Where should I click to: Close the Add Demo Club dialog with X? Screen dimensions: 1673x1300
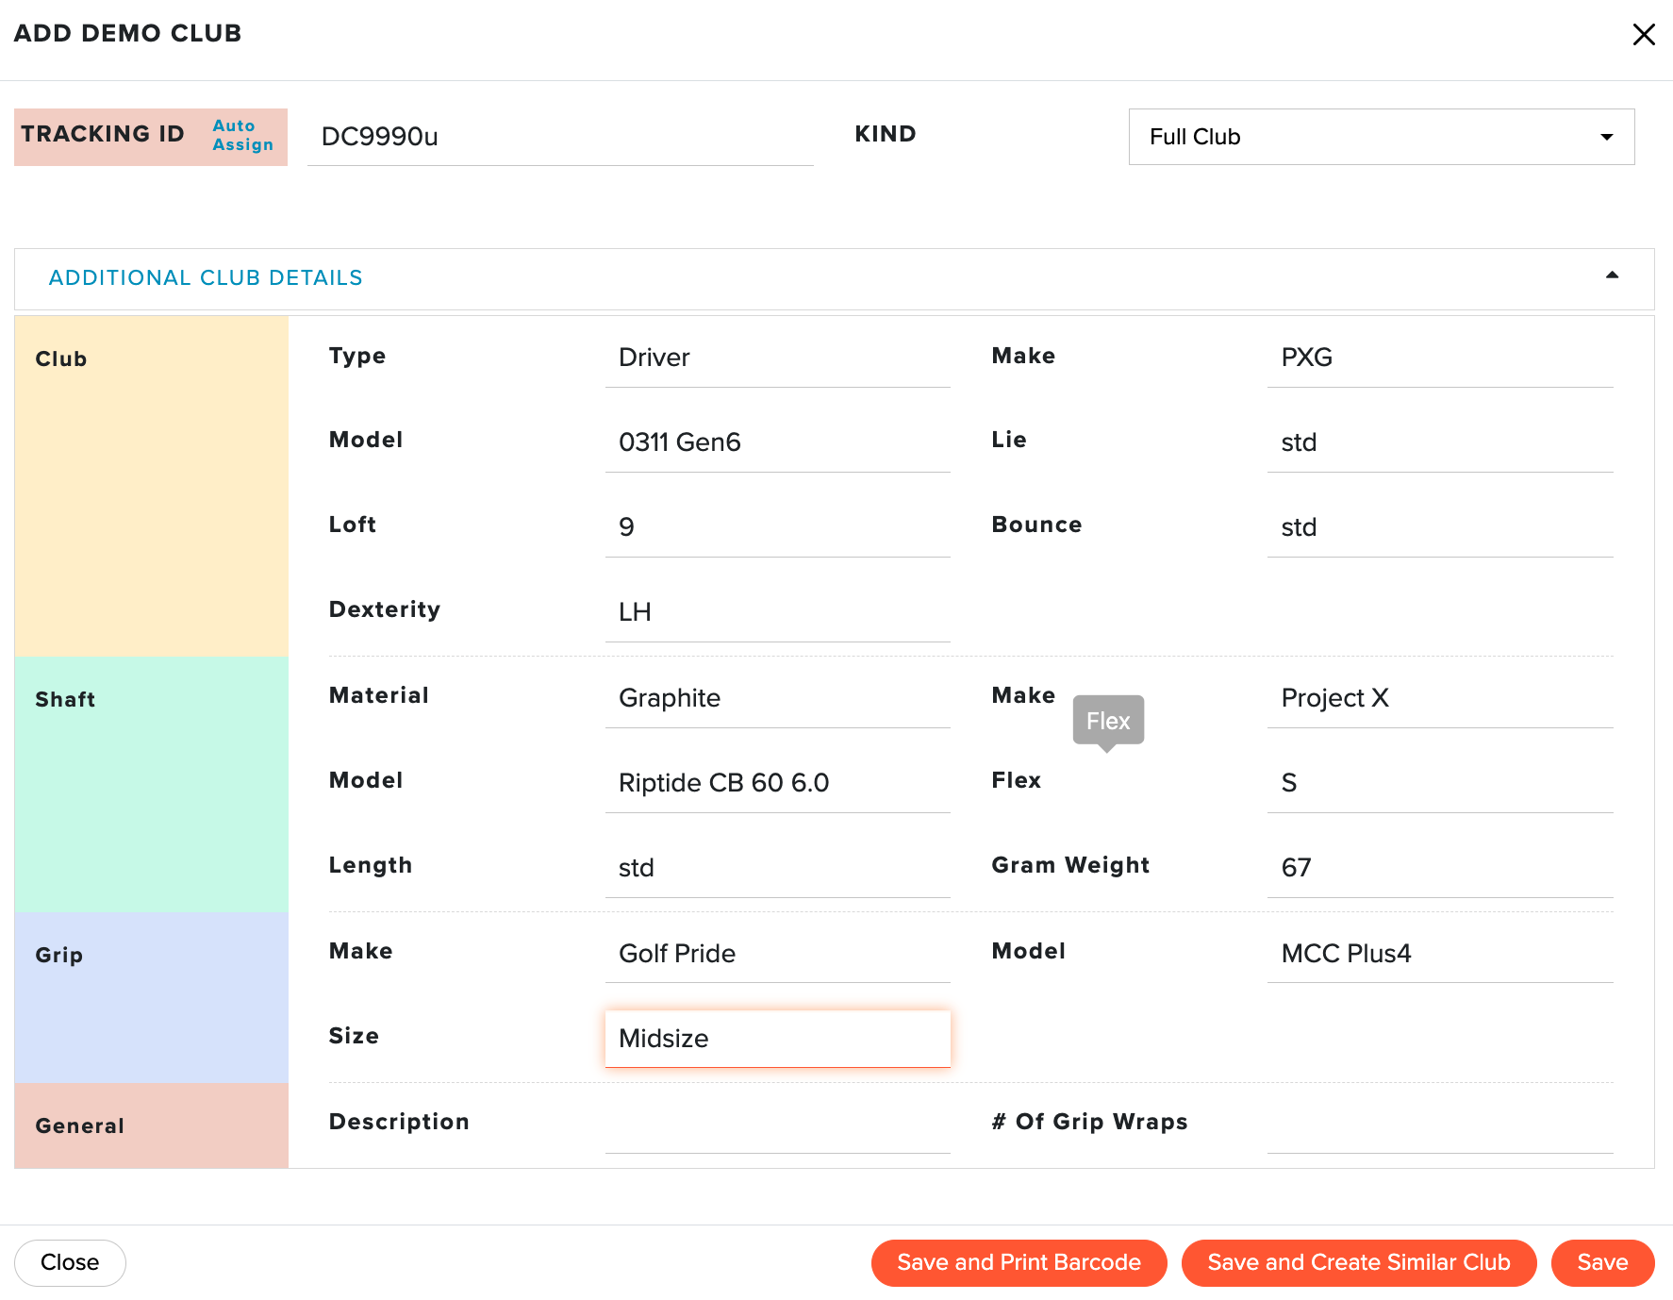click(x=1644, y=35)
